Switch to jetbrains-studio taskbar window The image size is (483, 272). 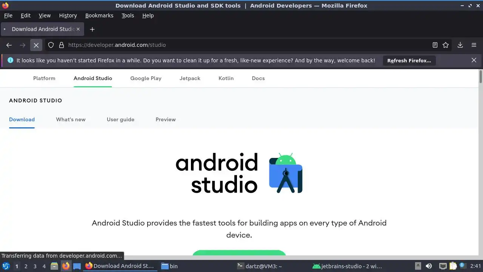click(348, 266)
